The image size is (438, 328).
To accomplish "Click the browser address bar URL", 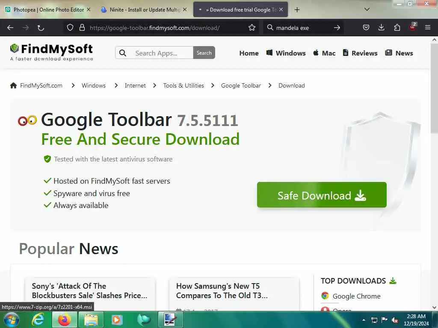I will [154, 28].
